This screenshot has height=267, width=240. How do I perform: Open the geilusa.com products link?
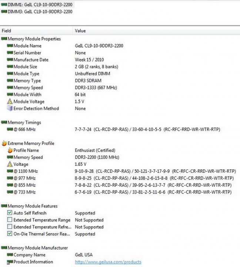click(108, 262)
